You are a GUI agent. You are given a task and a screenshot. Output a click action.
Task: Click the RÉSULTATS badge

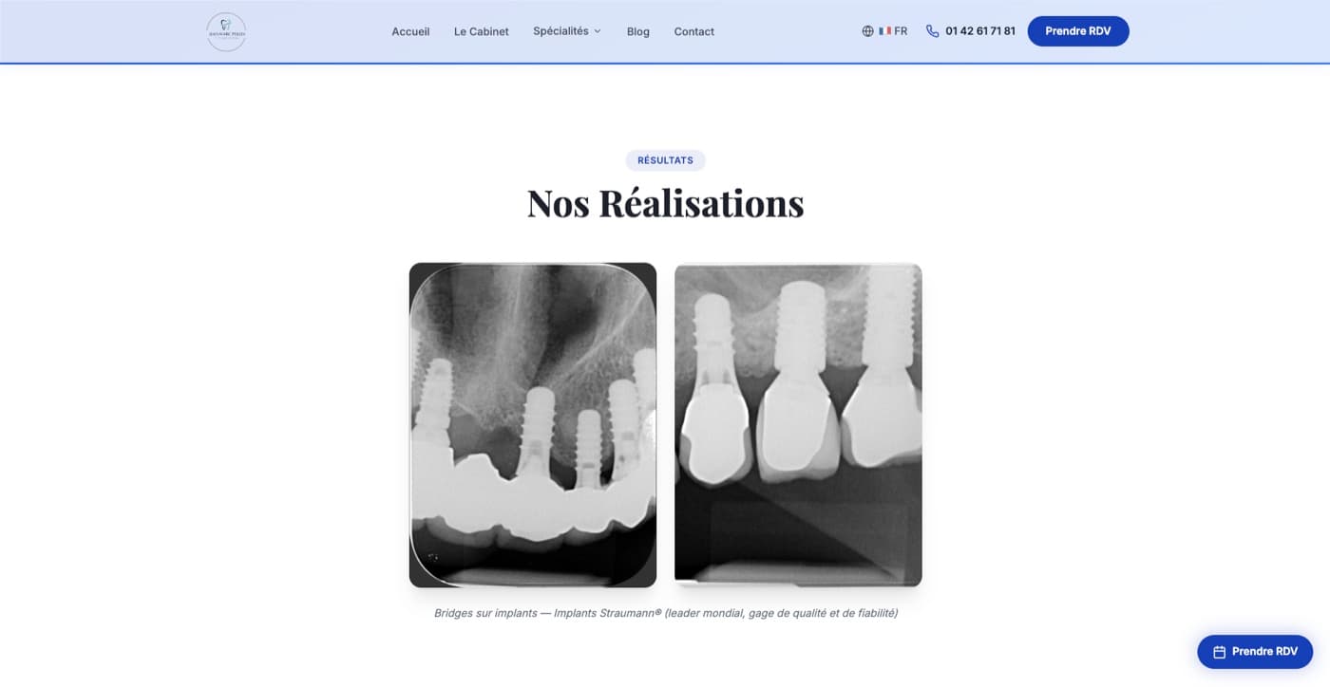(x=665, y=160)
